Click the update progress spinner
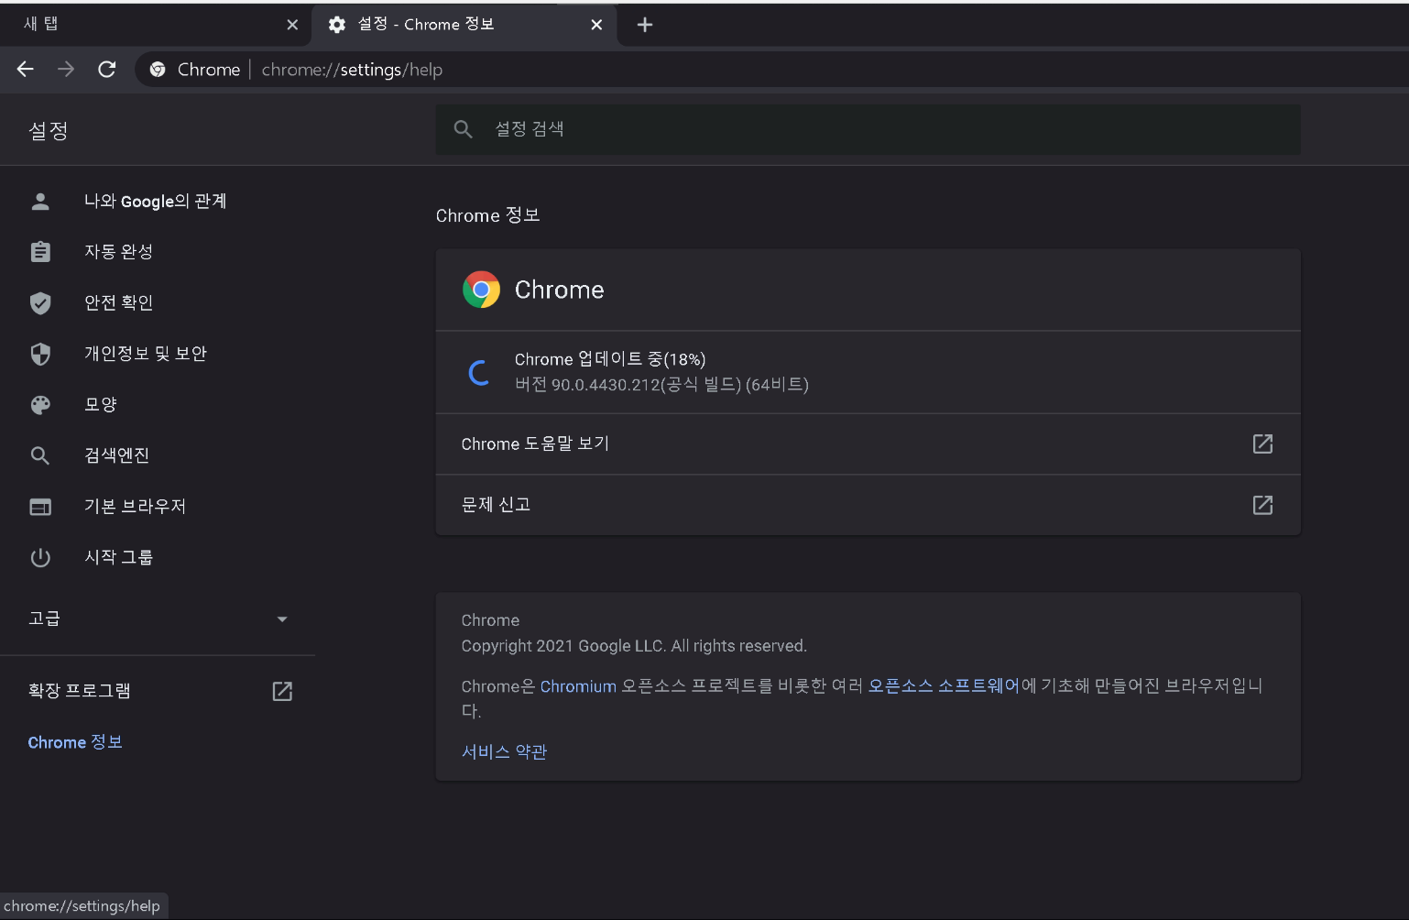This screenshot has height=920, width=1409. [x=479, y=372]
